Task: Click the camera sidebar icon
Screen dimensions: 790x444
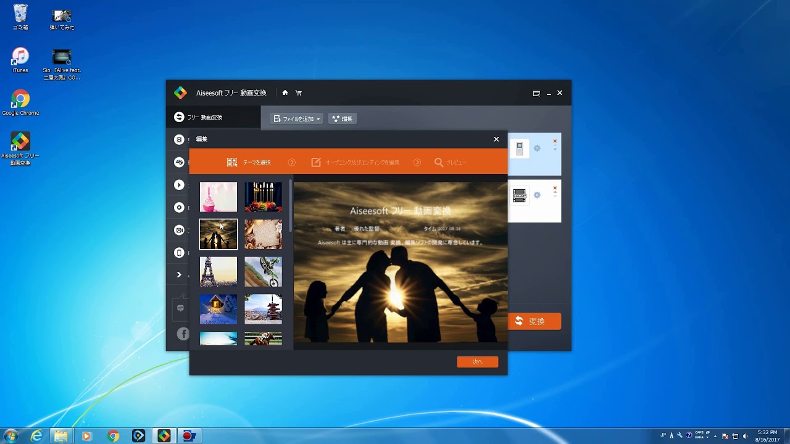Action: click(179, 230)
